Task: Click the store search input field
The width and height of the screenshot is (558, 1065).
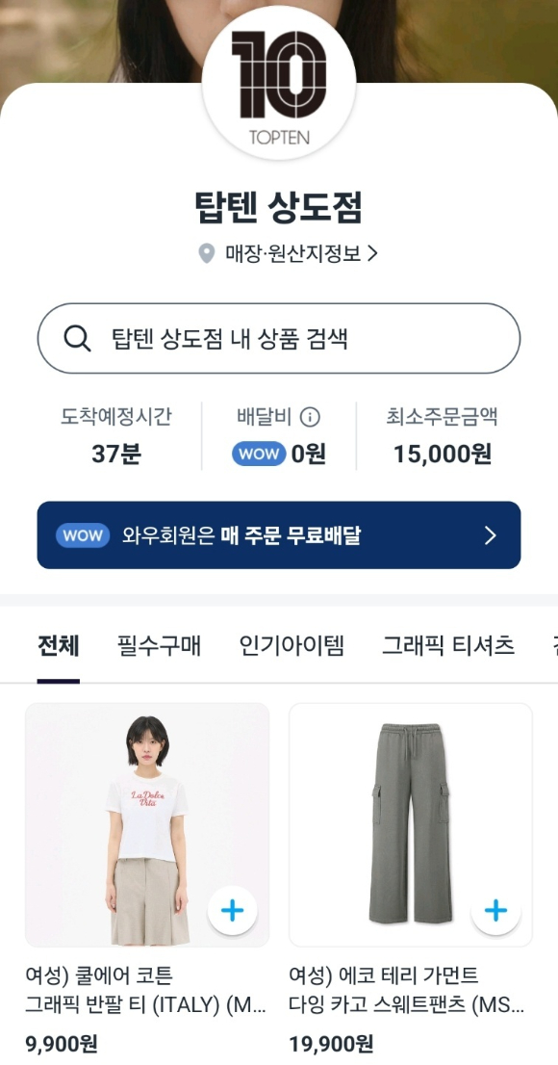Action: coord(279,338)
